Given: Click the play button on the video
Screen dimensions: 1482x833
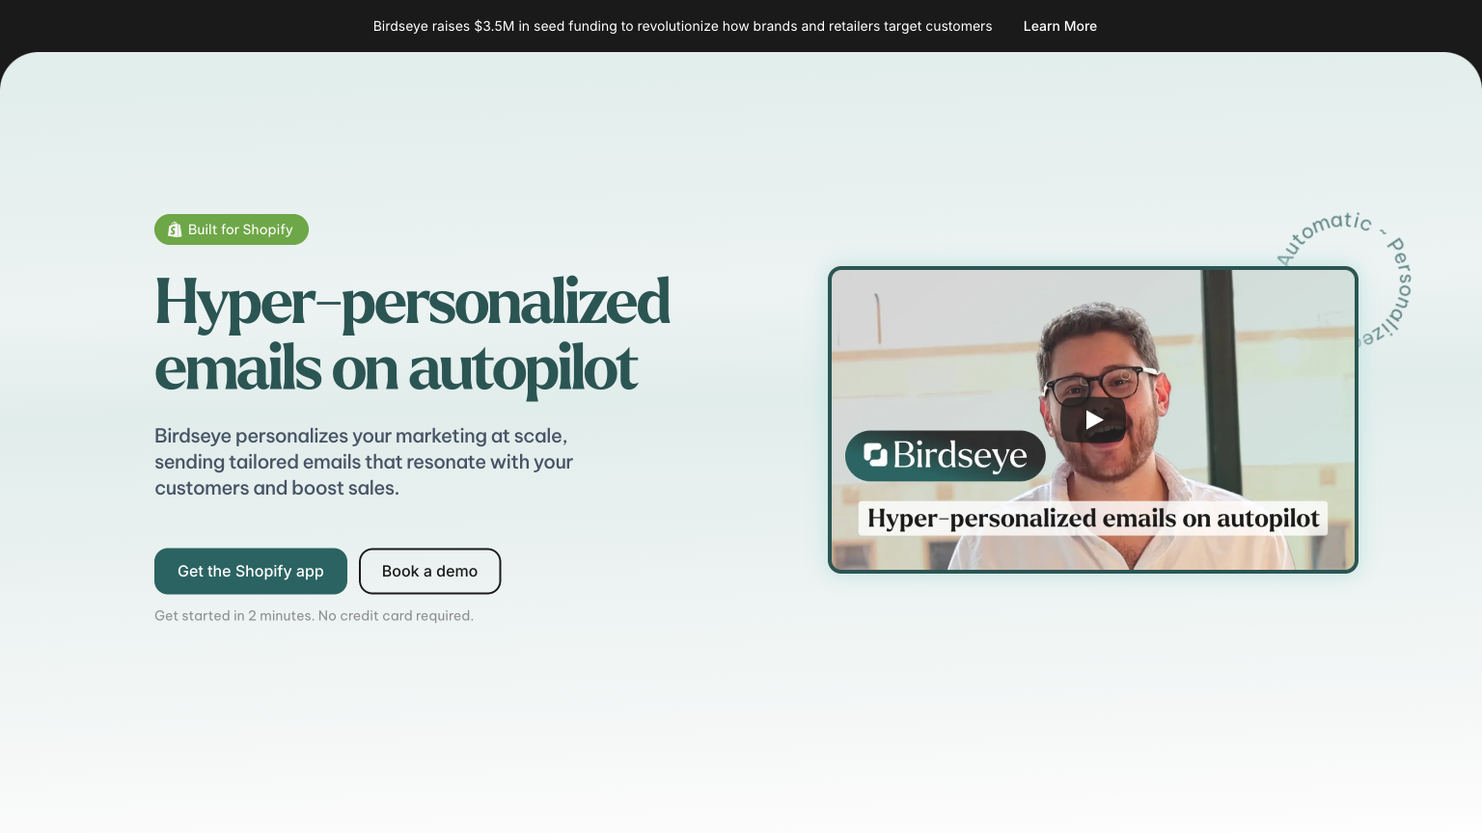Looking at the screenshot, I should click(1093, 419).
